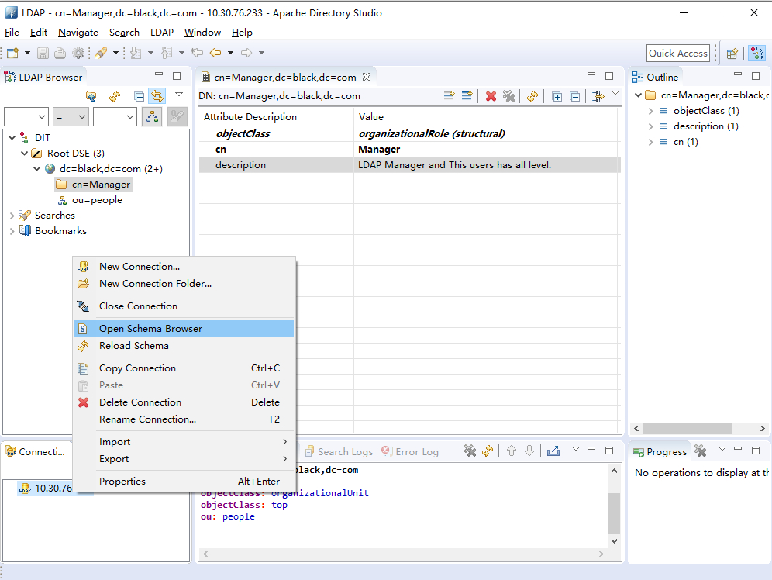Click the Quick Access search field
This screenshot has width=772, height=580.
(678, 54)
